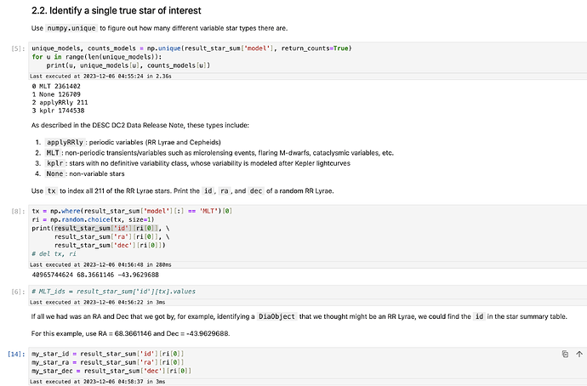
Task: Click the 'As described in the DESC DC2 Data Release Note' paragraph
Action: pyautogui.click(x=140, y=125)
